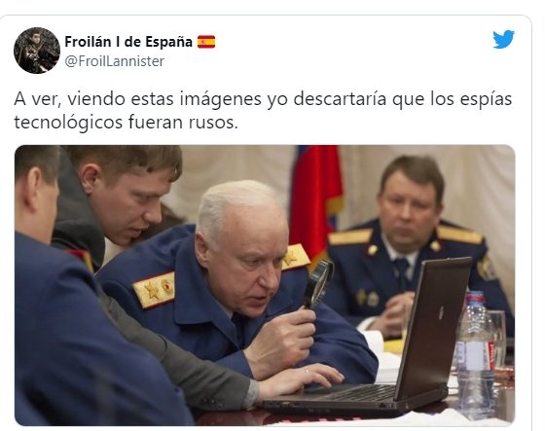
Task: Click the magnifying glass in the photo
Action: 318,284
